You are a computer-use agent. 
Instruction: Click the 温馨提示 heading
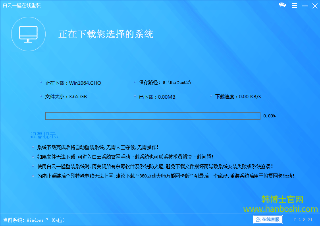(44, 136)
